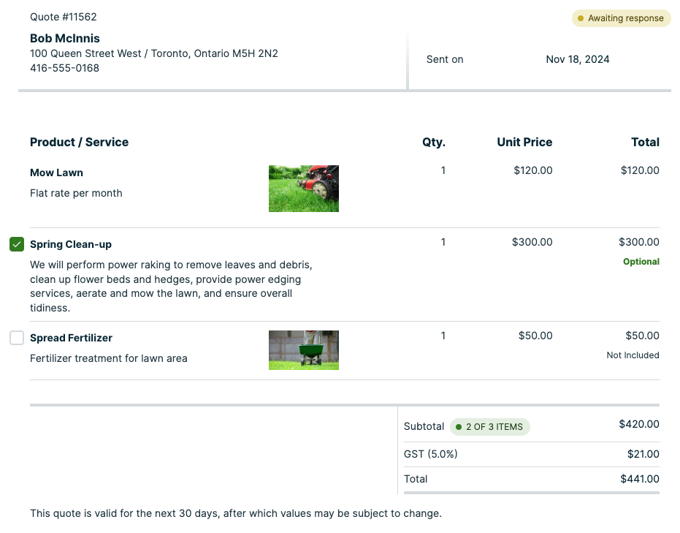Click the Spread Fertilizer item title
680x533 pixels.
71,338
